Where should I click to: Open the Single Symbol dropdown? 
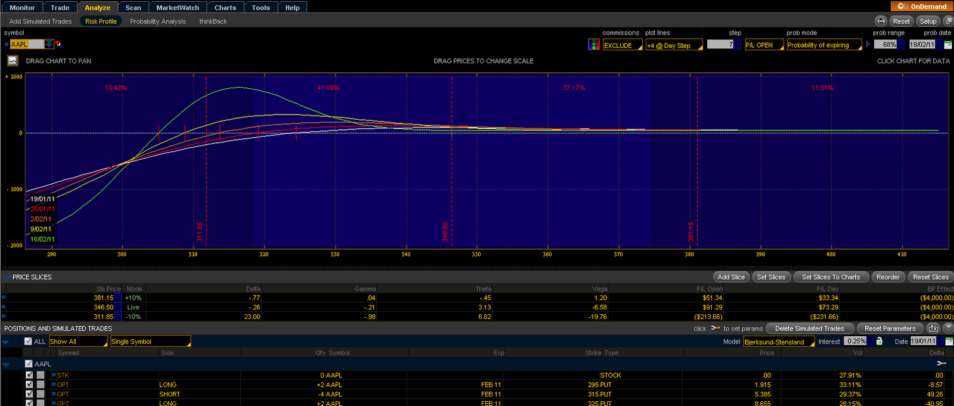coord(151,342)
